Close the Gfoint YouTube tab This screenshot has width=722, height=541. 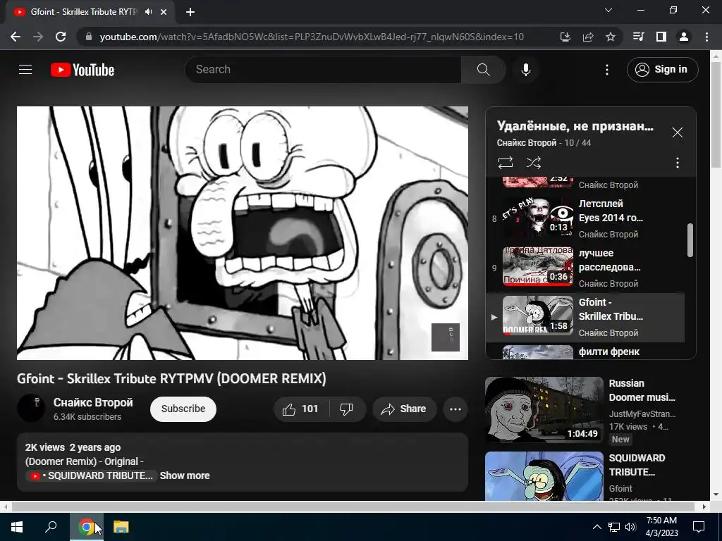tap(164, 12)
